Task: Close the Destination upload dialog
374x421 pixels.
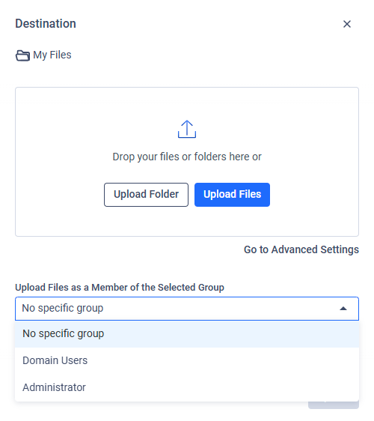Action: (347, 24)
